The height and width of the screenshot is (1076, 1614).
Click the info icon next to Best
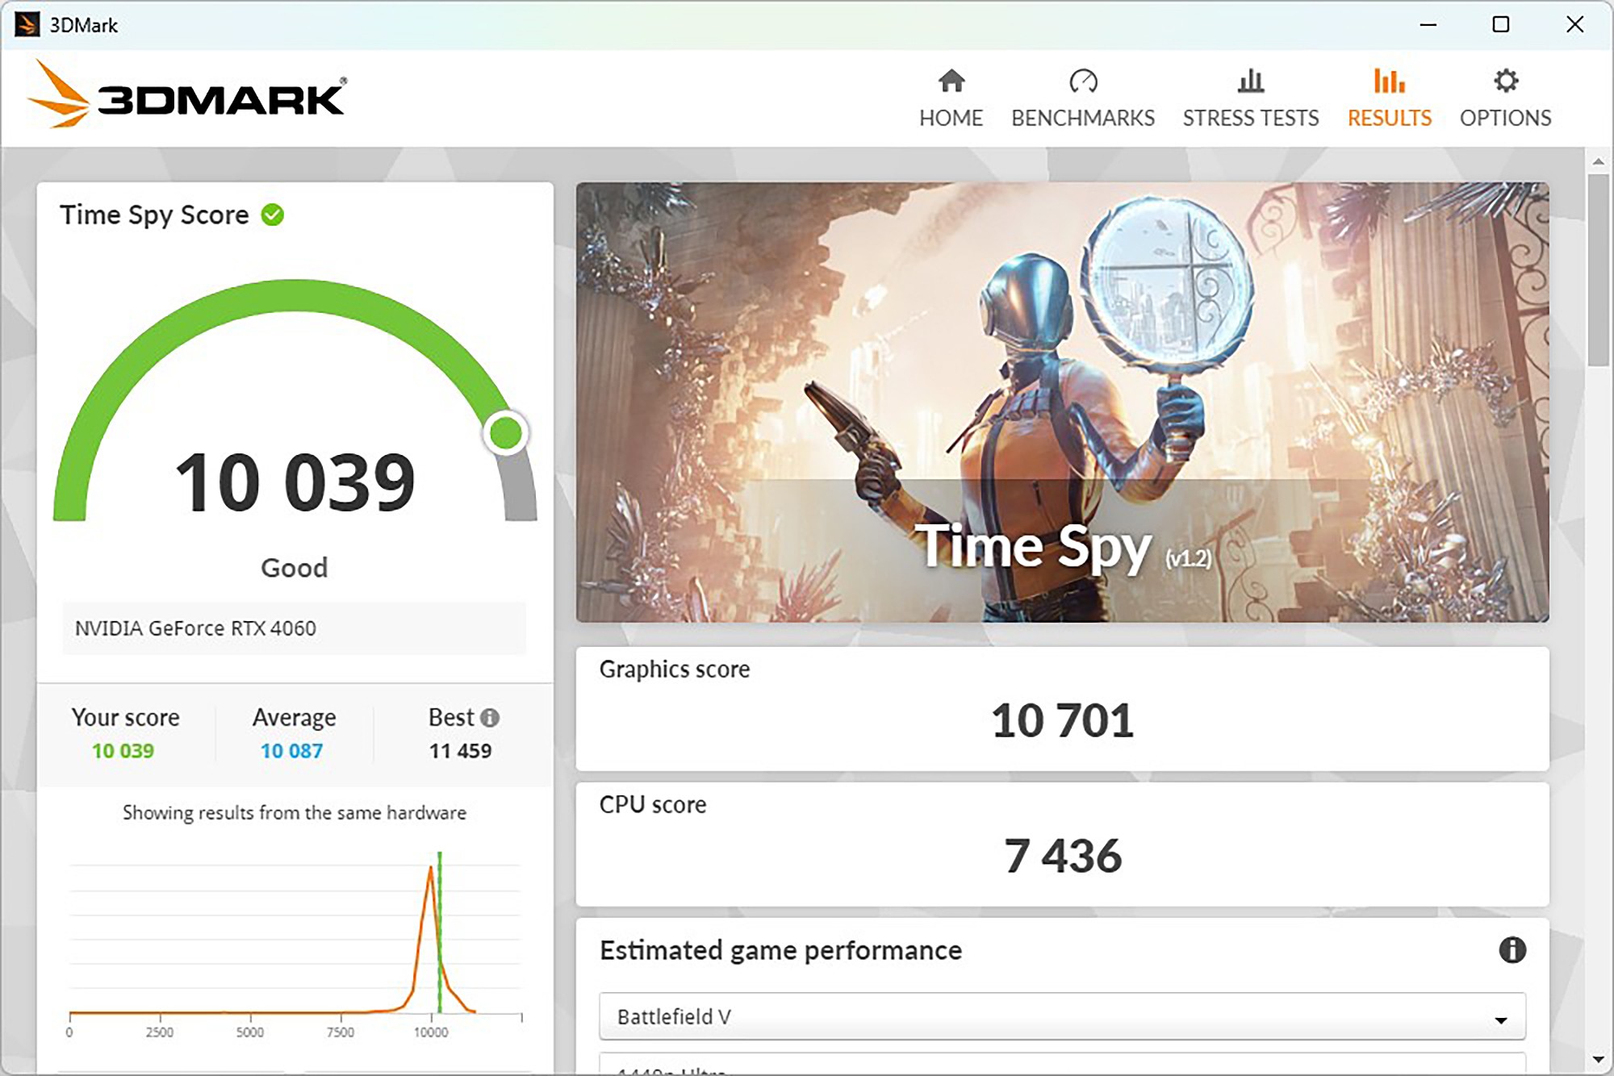point(490,717)
